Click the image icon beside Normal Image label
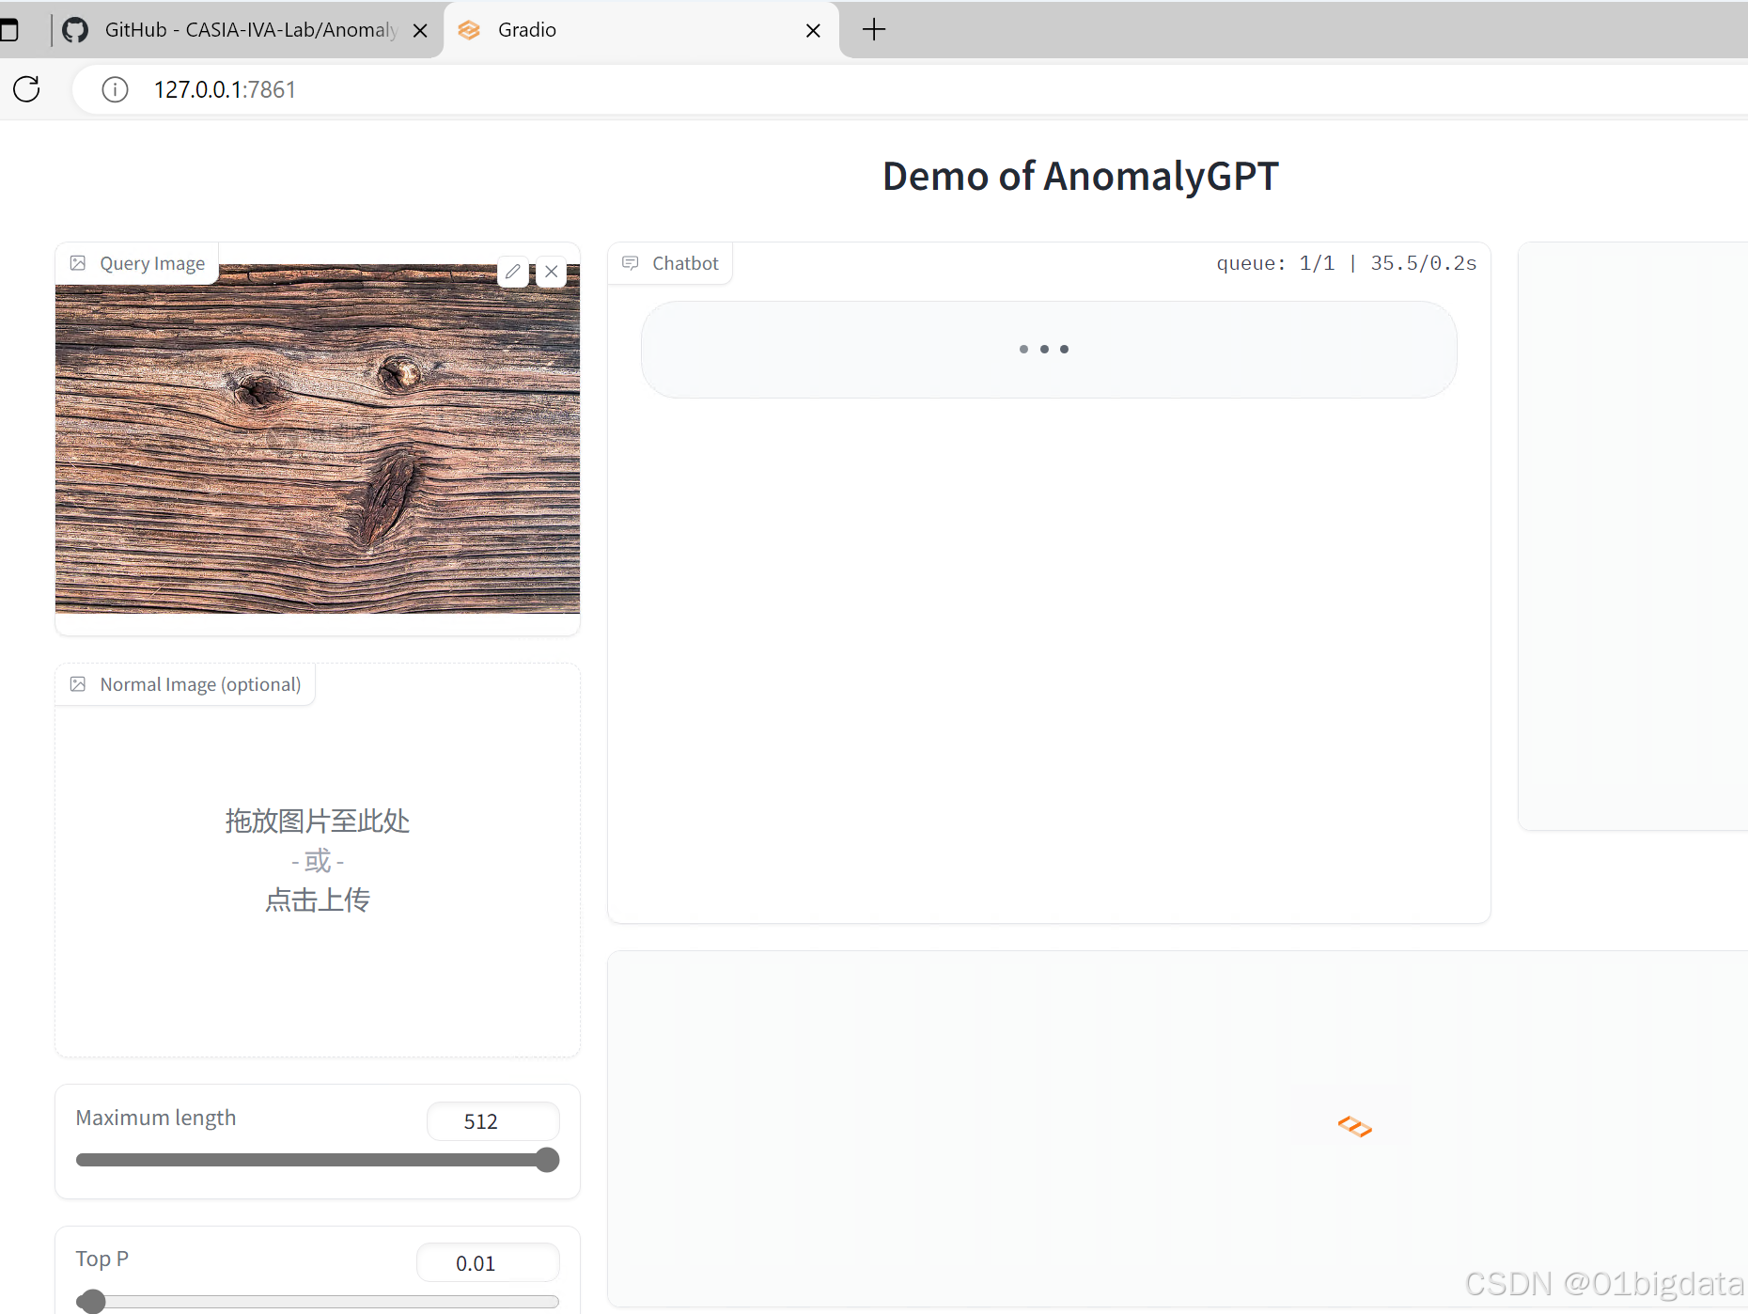 click(78, 684)
